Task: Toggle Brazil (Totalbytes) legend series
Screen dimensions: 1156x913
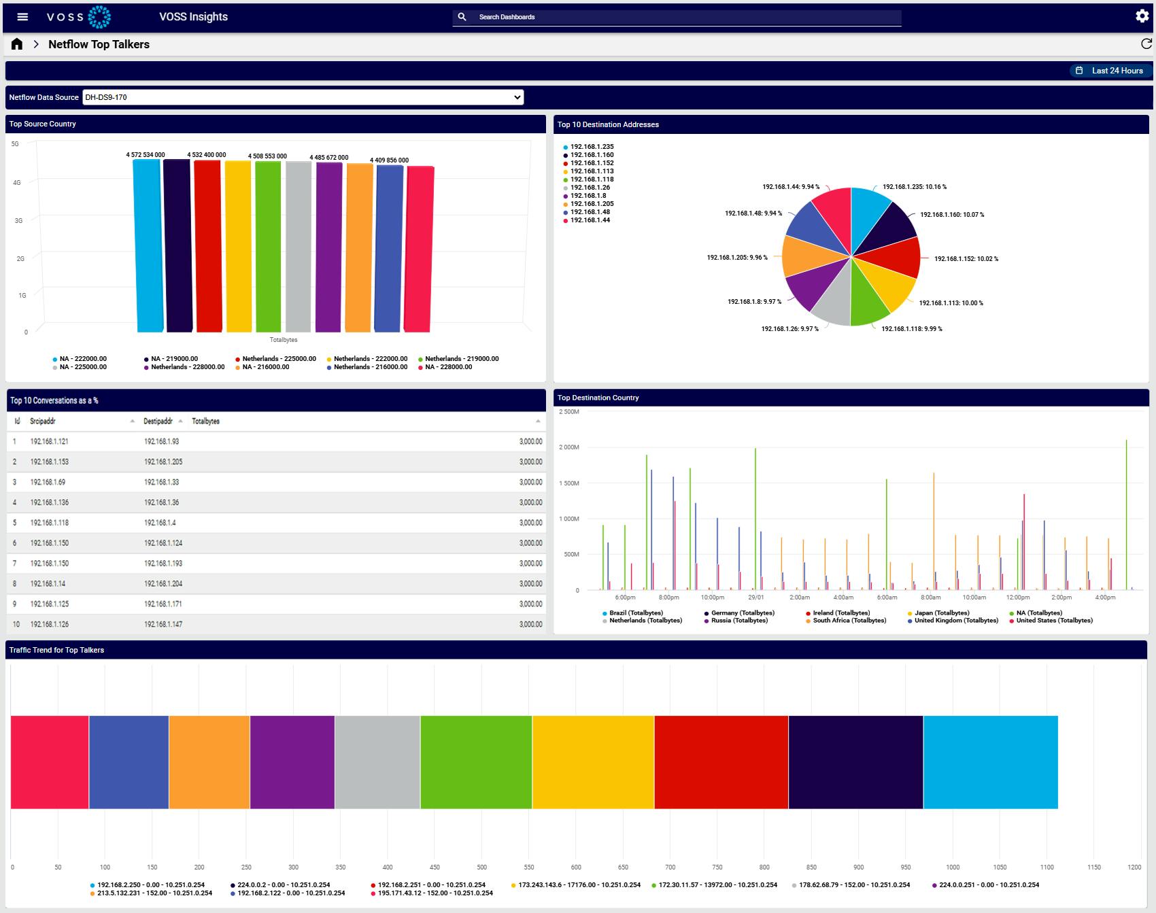Action: point(632,613)
